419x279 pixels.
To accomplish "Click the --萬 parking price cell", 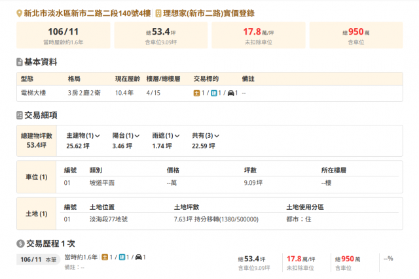I will pyautogui.click(x=172, y=183).
